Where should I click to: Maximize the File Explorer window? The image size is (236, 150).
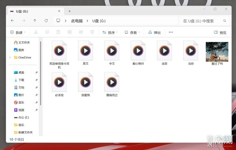[x=215, y=9]
